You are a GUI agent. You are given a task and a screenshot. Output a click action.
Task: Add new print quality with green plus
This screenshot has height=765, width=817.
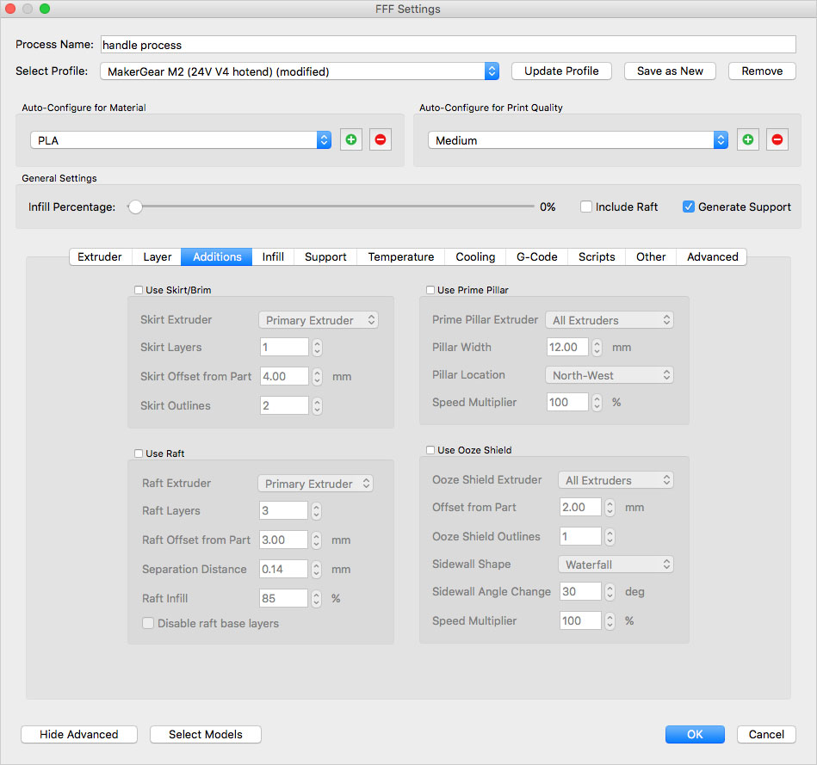click(747, 139)
